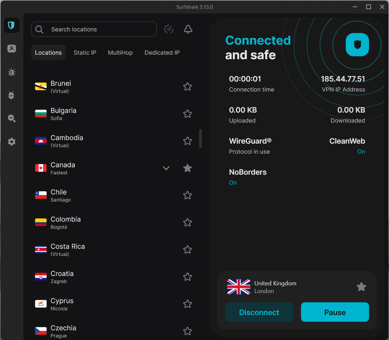
Task: Select Bulgaria Sofia location
Action: pos(114,114)
